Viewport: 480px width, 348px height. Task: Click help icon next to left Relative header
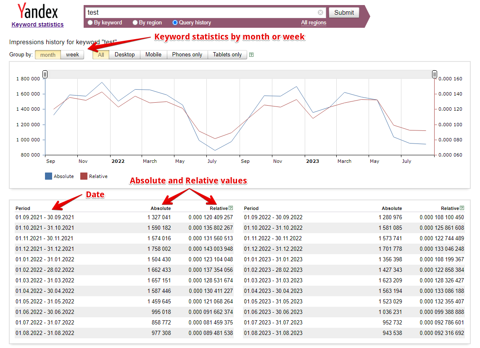[x=231, y=208]
